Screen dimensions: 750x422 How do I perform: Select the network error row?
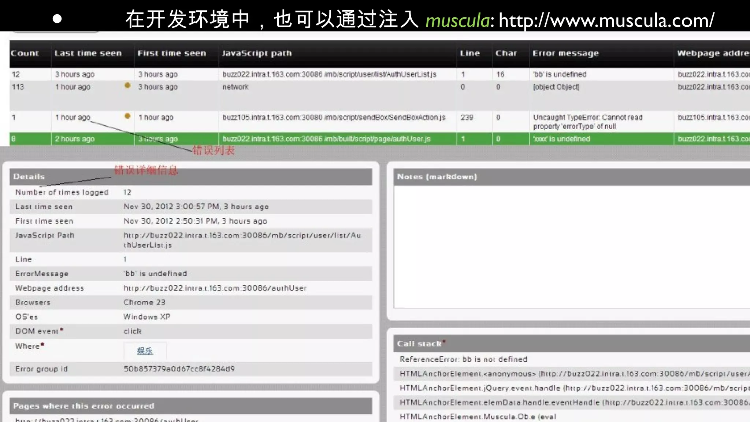point(235,87)
